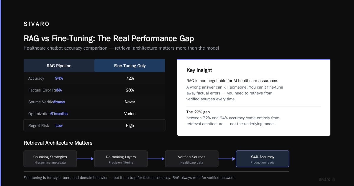Click the Regret Risk table row
The height and width of the screenshot is (186, 354).
94,125
